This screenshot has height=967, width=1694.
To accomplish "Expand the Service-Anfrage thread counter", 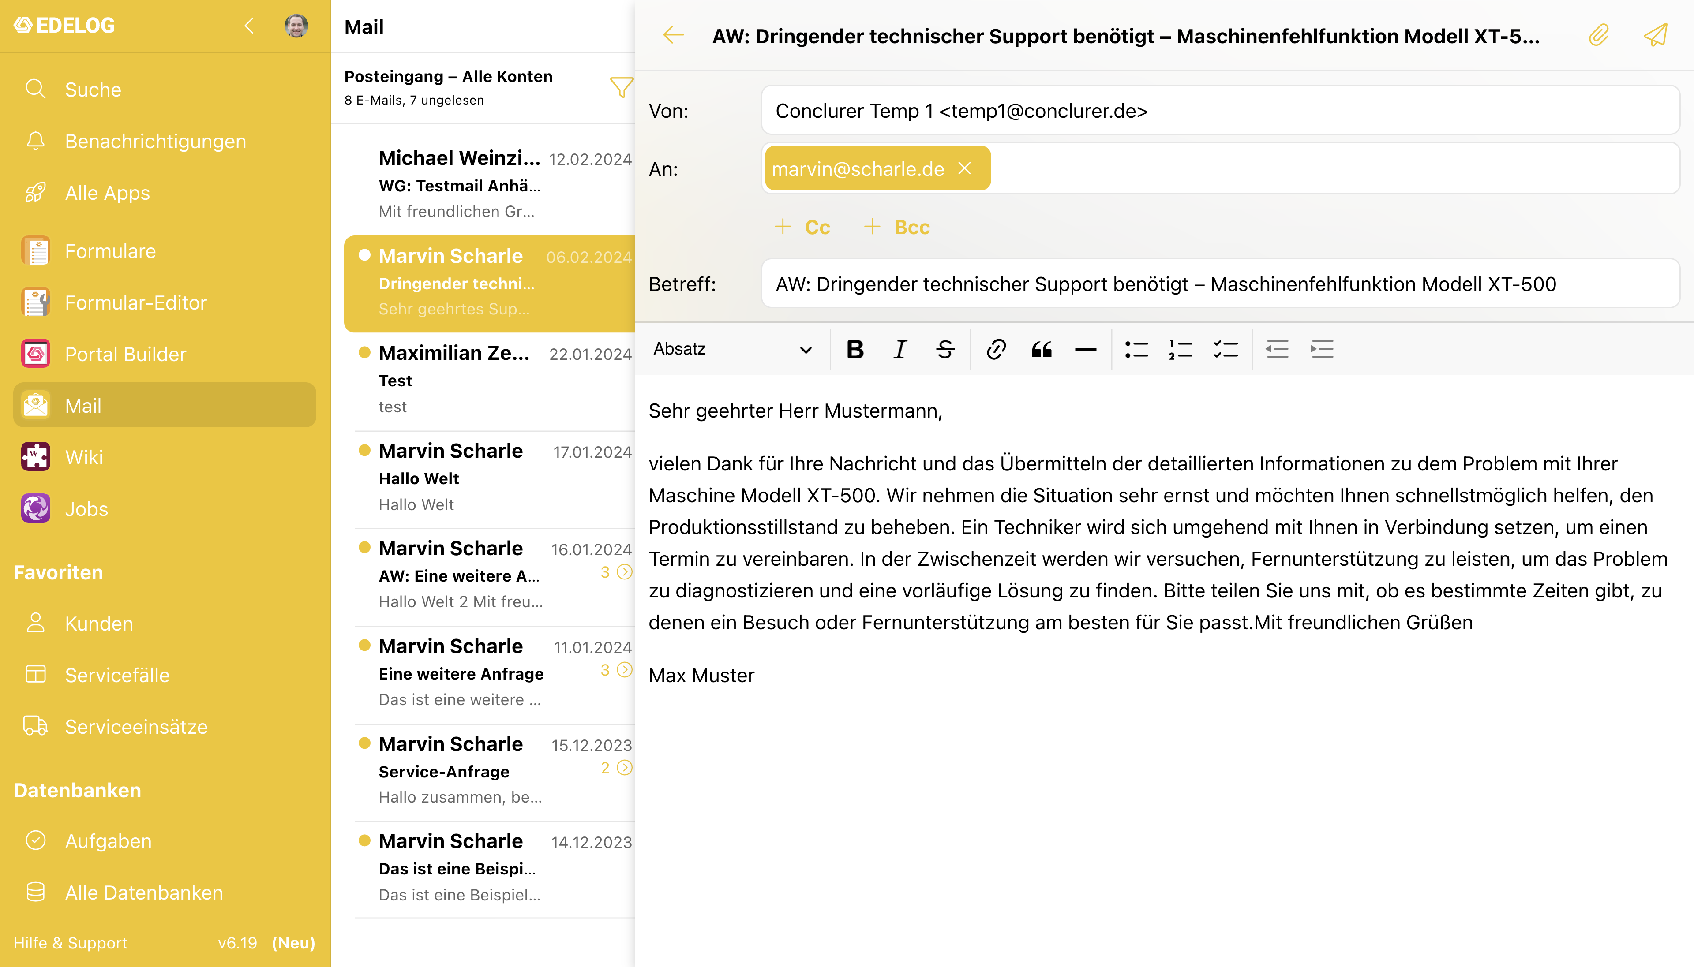I will (616, 768).
